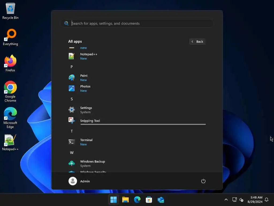Open clock showing 5:48 AM 8/29/2024
The image size is (274, 206).
[x=255, y=200]
